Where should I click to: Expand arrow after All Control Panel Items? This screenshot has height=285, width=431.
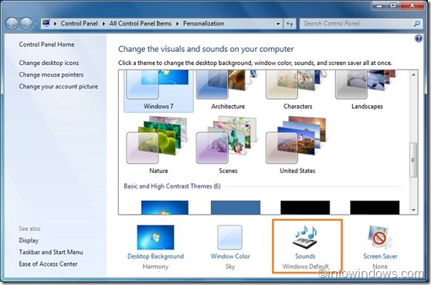(178, 24)
